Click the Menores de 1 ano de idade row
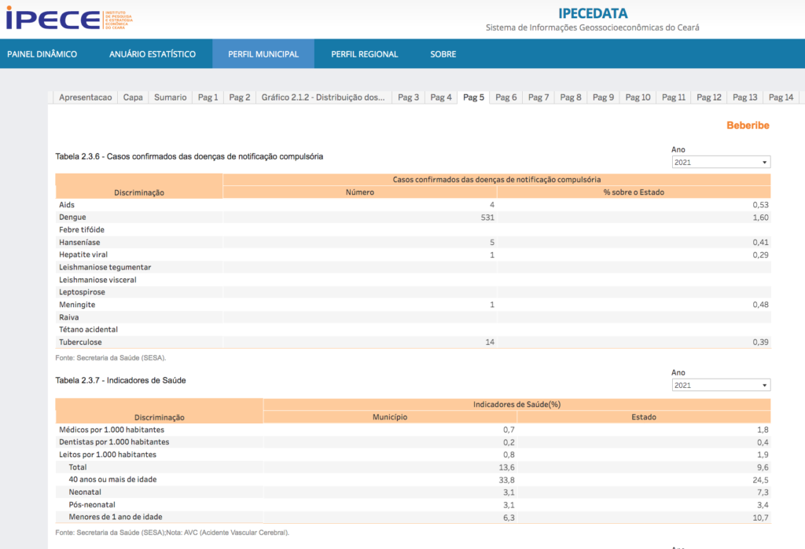Screen dimensions: 805x549 click(x=413, y=517)
